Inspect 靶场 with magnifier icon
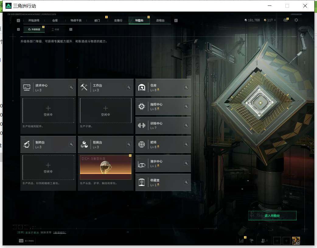 pyautogui.click(x=186, y=144)
